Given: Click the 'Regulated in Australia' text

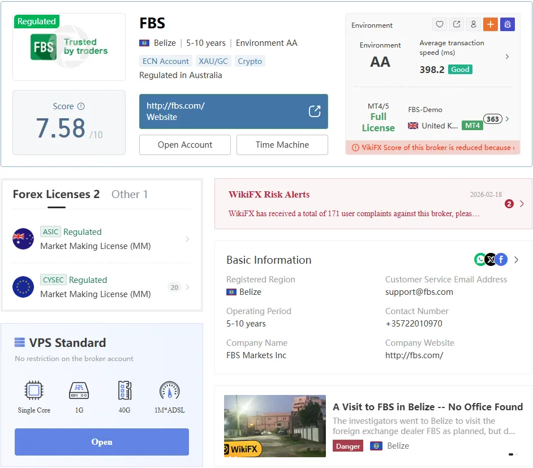Looking at the screenshot, I should (x=180, y=75).
